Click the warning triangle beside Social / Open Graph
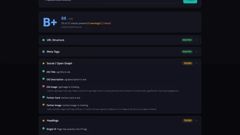240x135 pixels. pyautogui.click(x=43, y=63)
